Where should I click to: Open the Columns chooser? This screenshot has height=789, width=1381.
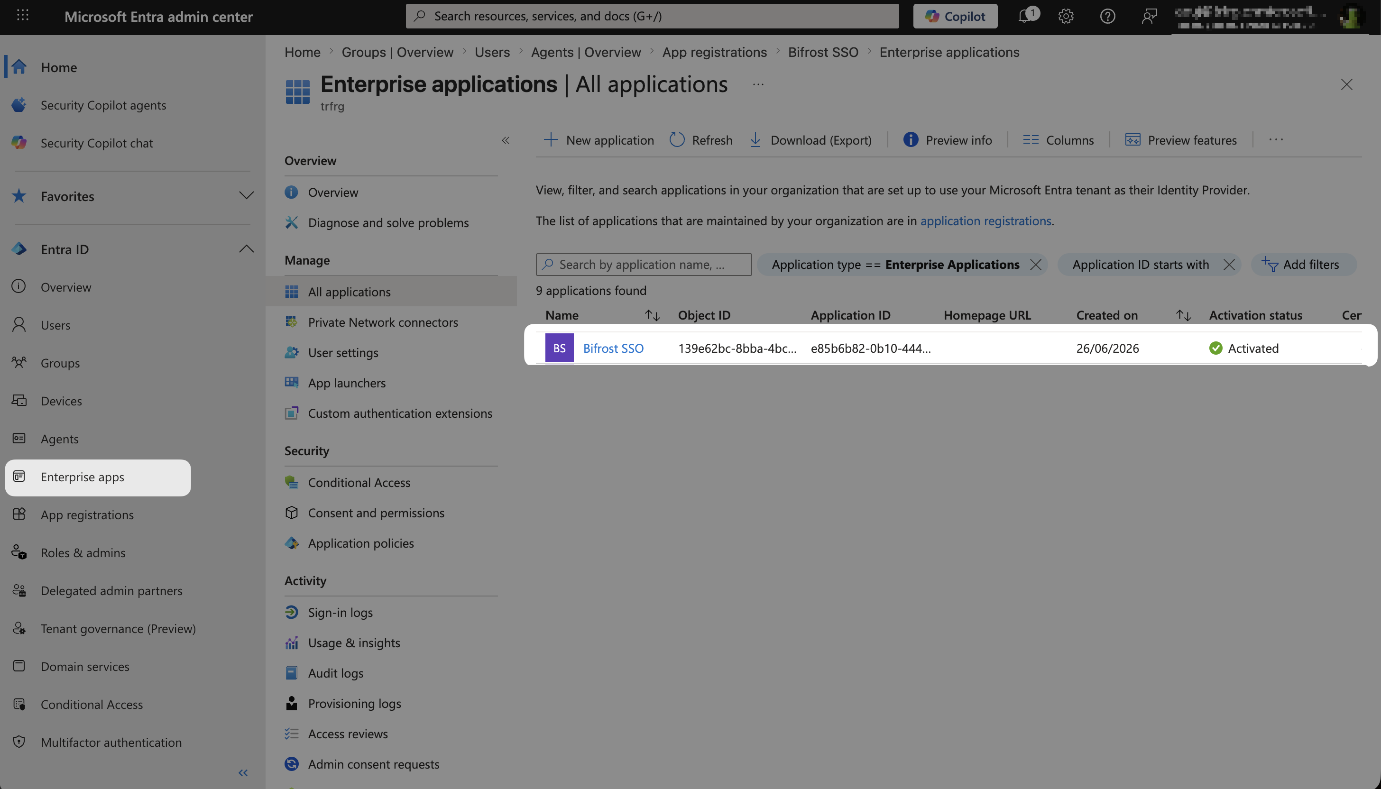click(1058, 140)
